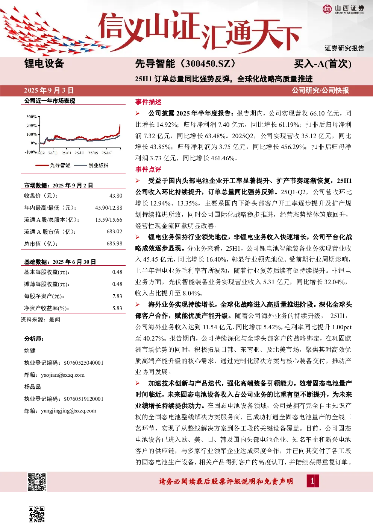Viewport: 373px width, 528px height.
Task: Click the ROE value 5.83
Action: click(x=117, y=308)
